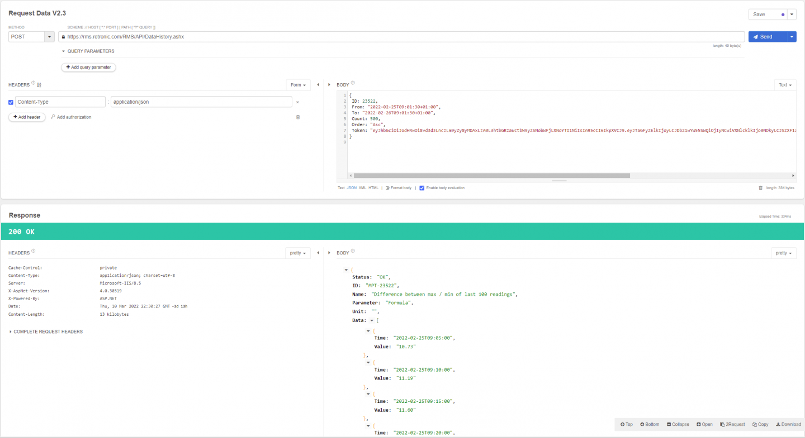Open the POST method dropdown
This screenshot has height=438, width=805.
(49, 37)
